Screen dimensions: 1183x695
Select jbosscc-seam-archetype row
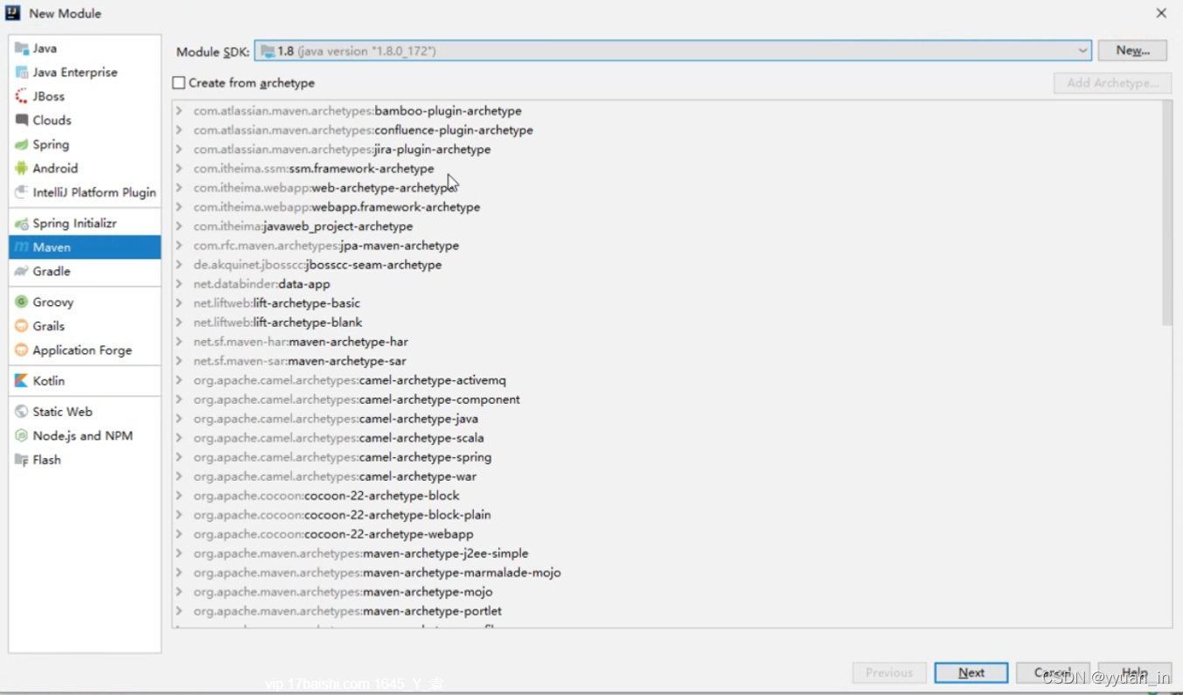667,265
